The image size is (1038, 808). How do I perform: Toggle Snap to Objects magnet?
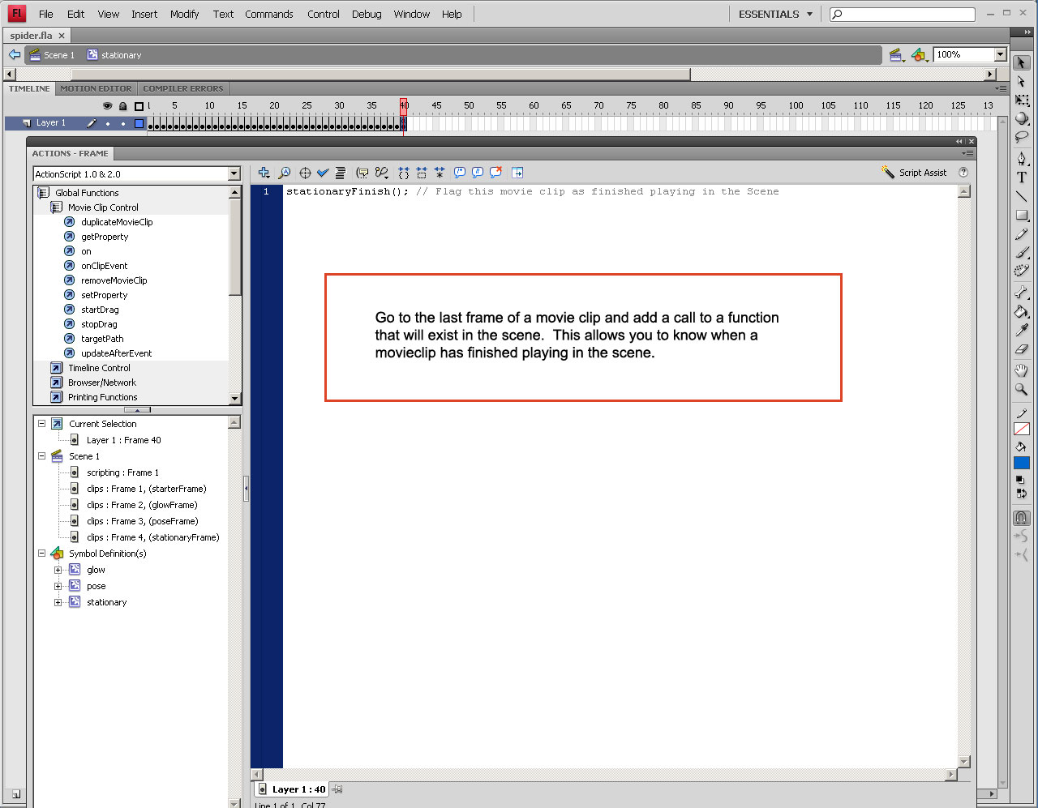click(x=1021, y=517)
